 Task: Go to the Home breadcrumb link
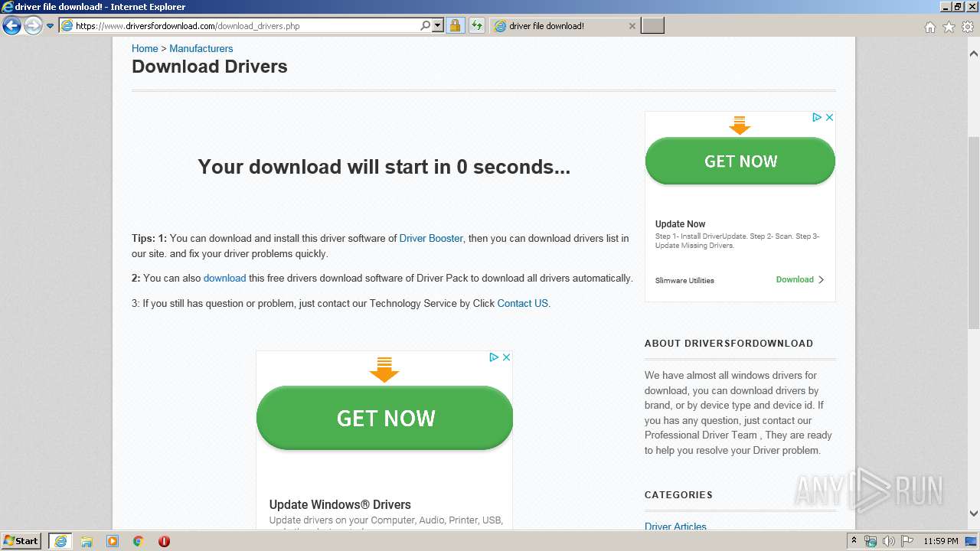145,48
